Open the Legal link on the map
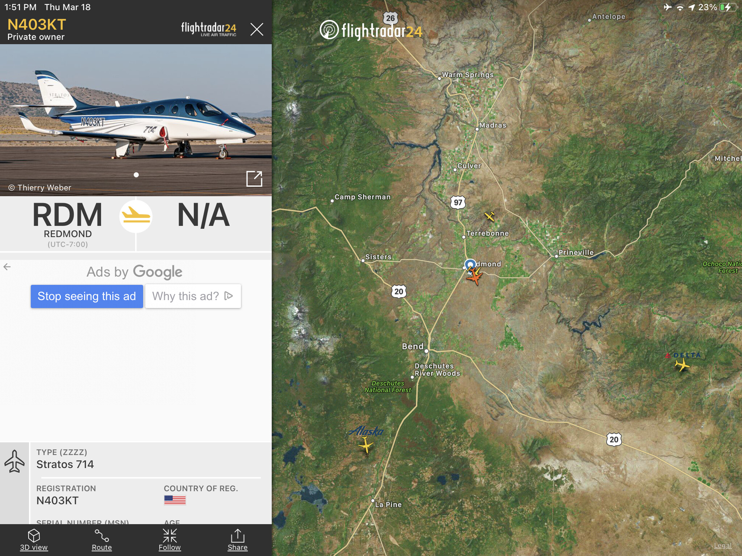This screenshot has height=556, width=742. point(722,546)
